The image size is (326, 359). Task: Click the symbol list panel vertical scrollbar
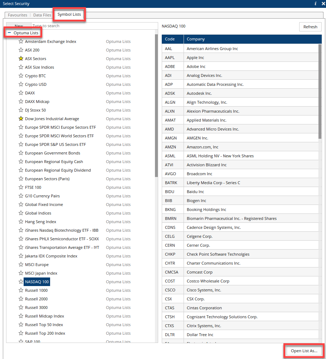coord(156,105)
